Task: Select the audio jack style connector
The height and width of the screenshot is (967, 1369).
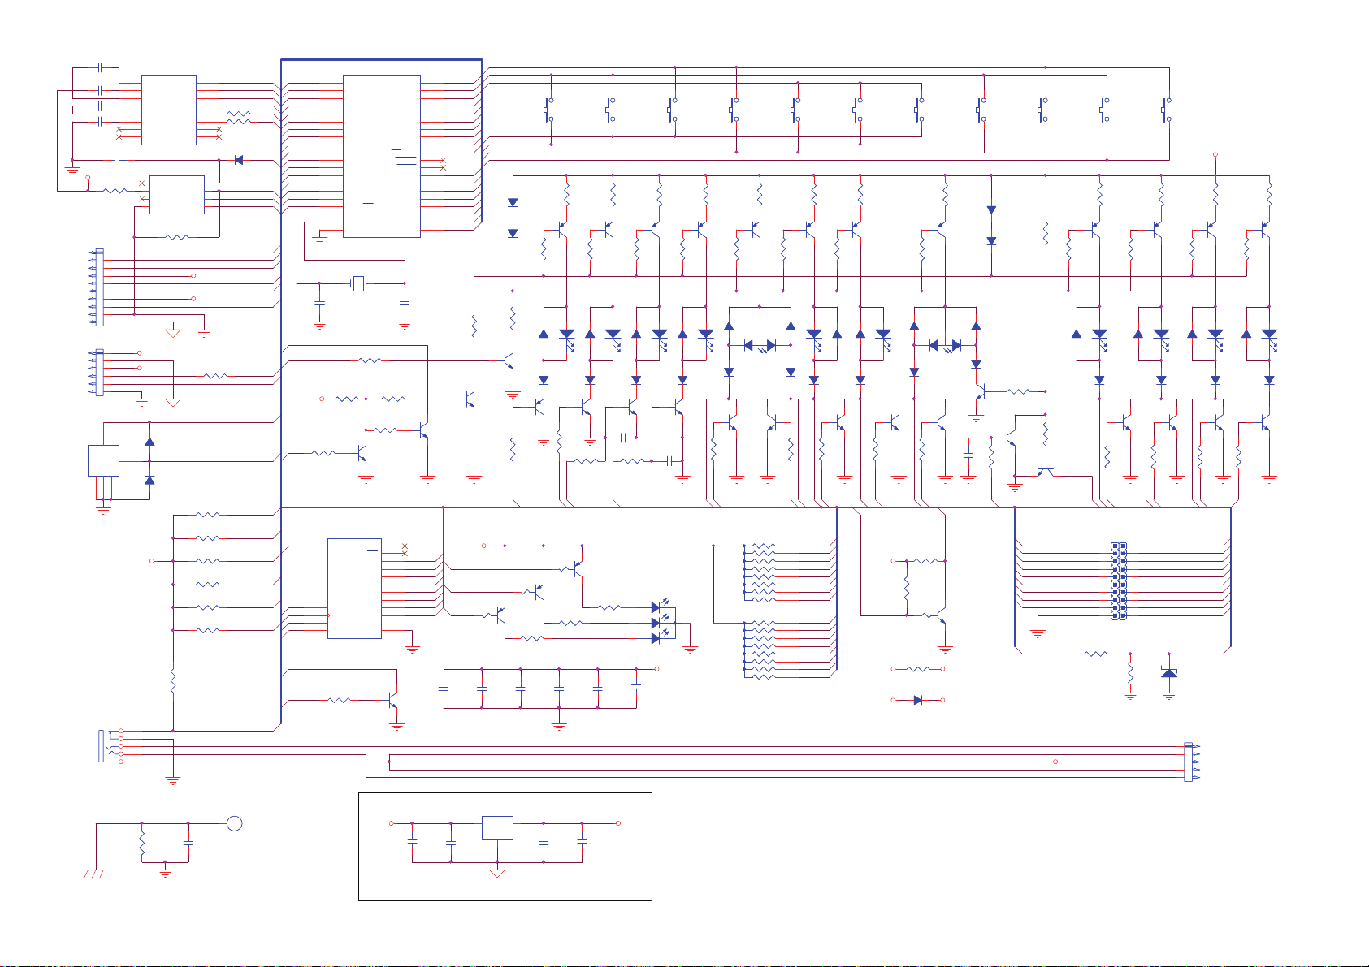Action: [x=110, y=746]
